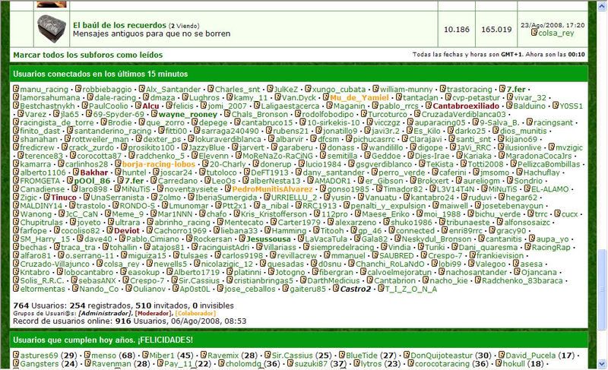
Task: Visit Castro2 administrator profile
Action: click(x=356, y=289)
